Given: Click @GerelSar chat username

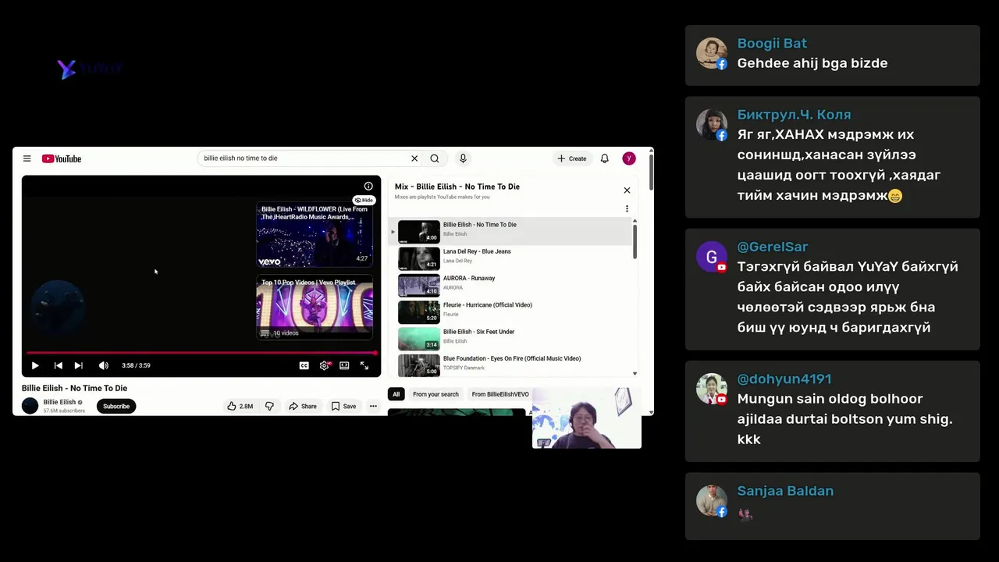Looking at the screenshot, I should coord(773,247).
